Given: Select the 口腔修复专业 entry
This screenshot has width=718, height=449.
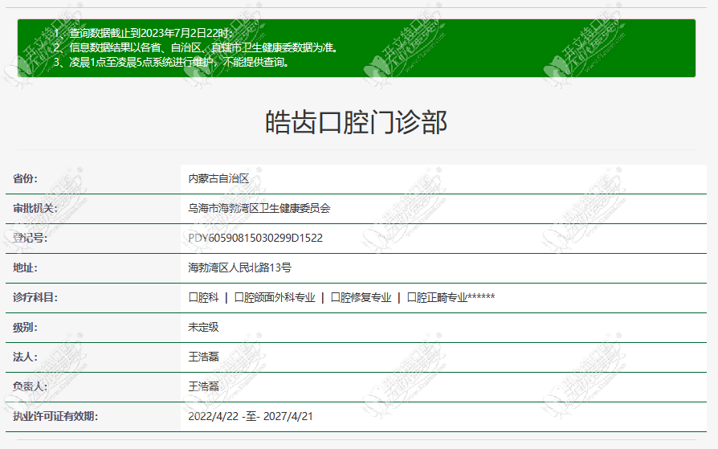Looking at the screenshot, I should click(x=361, y=298).
